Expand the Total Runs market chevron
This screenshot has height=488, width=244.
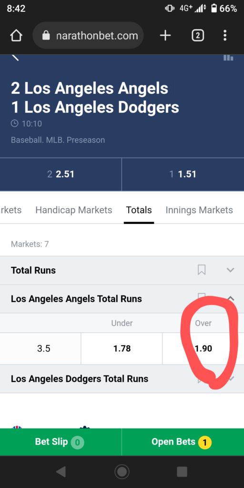230,270
